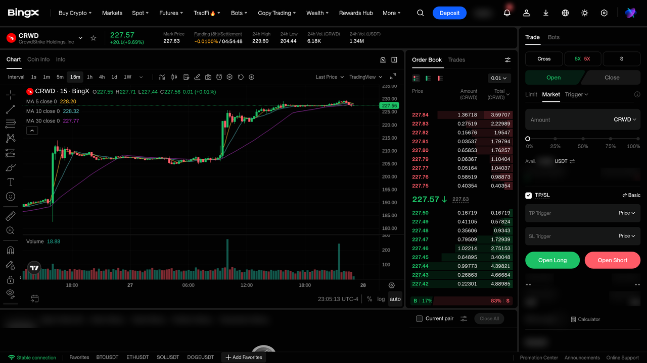Select the trend line drawing tool
This screenshot has height=363, width=647.
pyautogui.click(x=11, y=109)
